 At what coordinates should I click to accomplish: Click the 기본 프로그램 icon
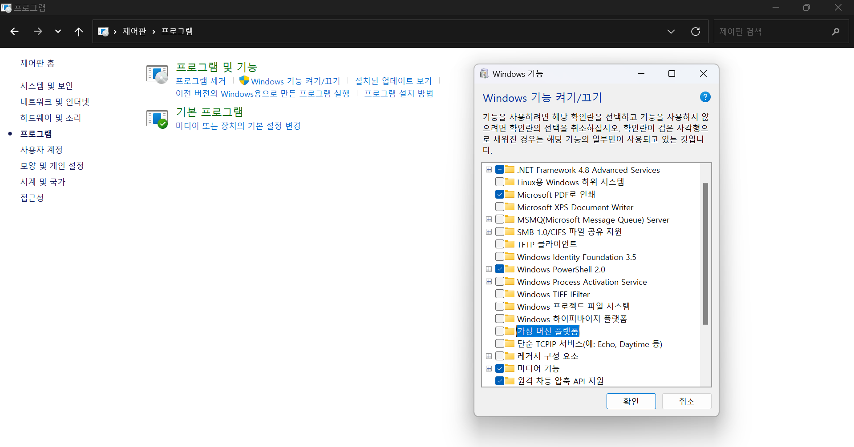tap(157, 119)
